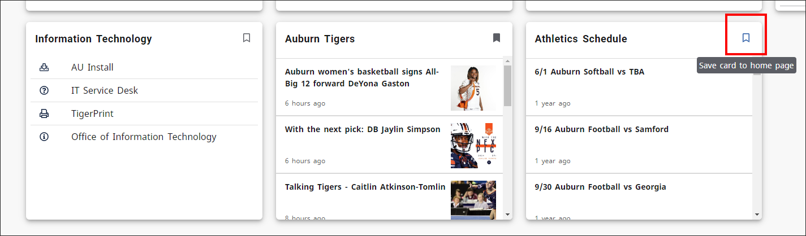Viewport: 806px width, 236px height.
Task: Open the 6/1 Auburn Softball vs TBA event
Action: (589, 72)
